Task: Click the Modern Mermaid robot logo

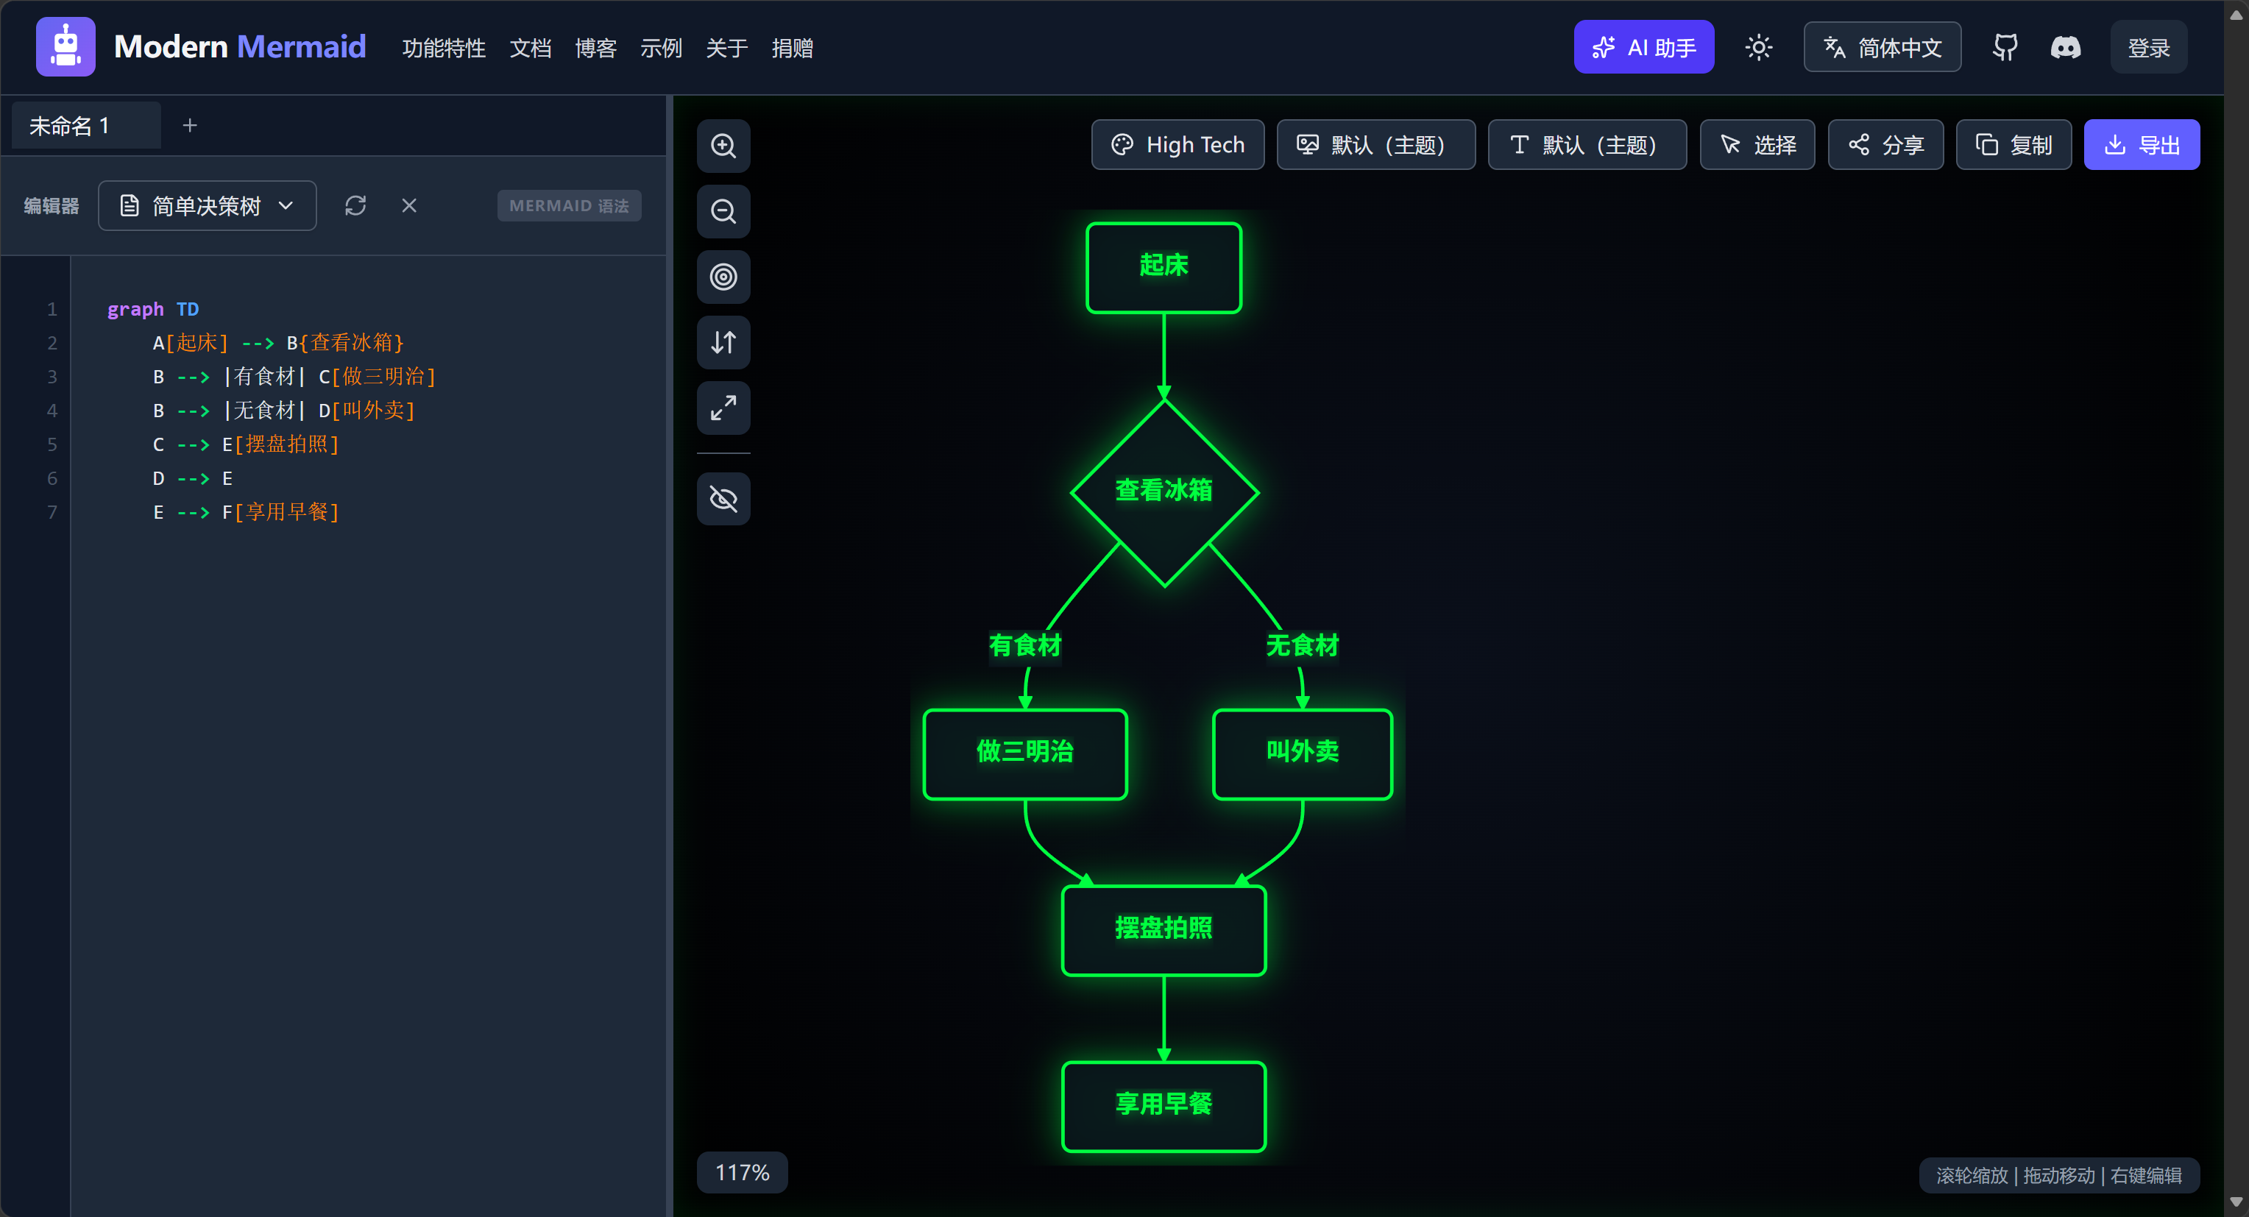Action: coord(65,47)
